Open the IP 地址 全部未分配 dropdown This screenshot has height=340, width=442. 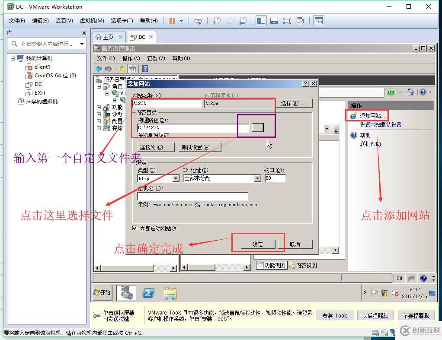click(x=258, y=178)
